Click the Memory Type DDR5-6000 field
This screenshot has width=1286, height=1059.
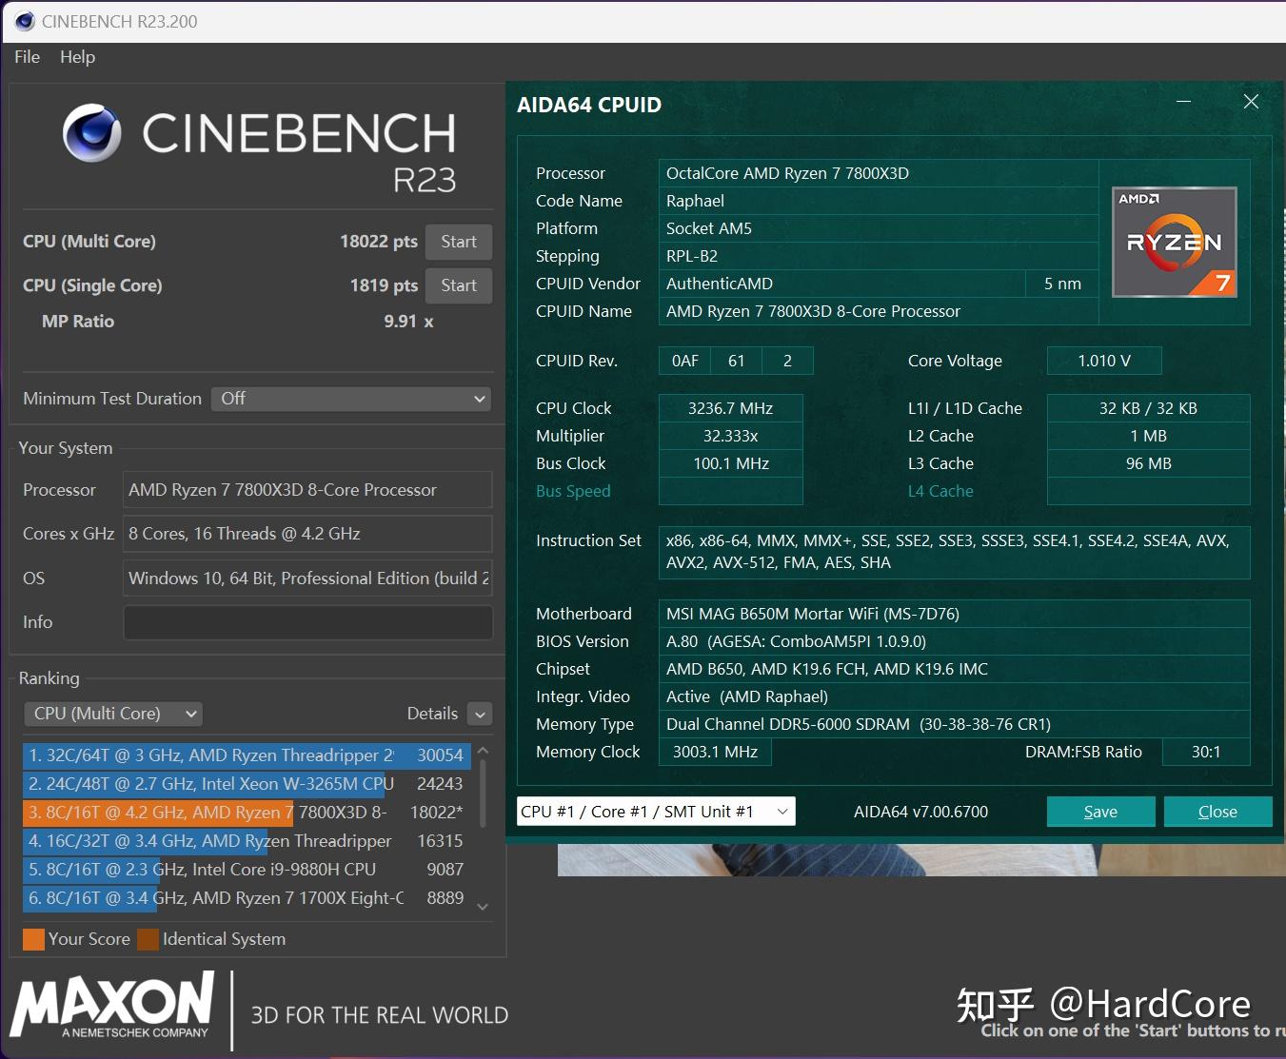[955, 724]
